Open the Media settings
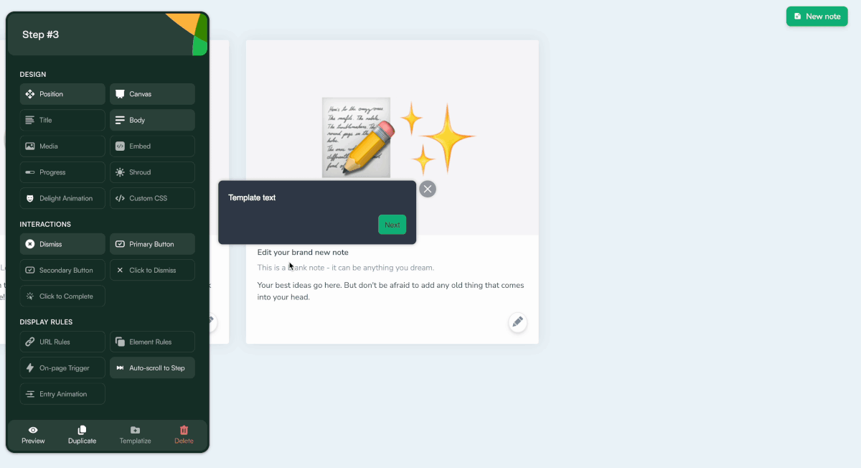The height and width of the screenshot is (468, 861). tap(62, 146)
